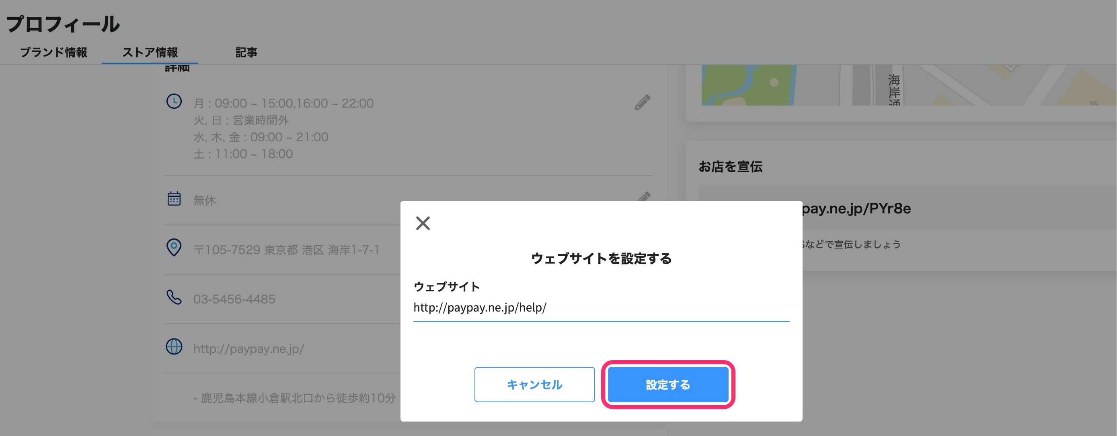The width and height of the screenshot is (1117, 436).
Task: Edit business hours with the pencil icon
Action: tap(642, 103)
